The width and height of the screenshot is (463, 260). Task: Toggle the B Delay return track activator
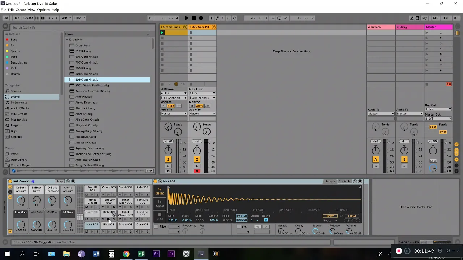point(404,159)
